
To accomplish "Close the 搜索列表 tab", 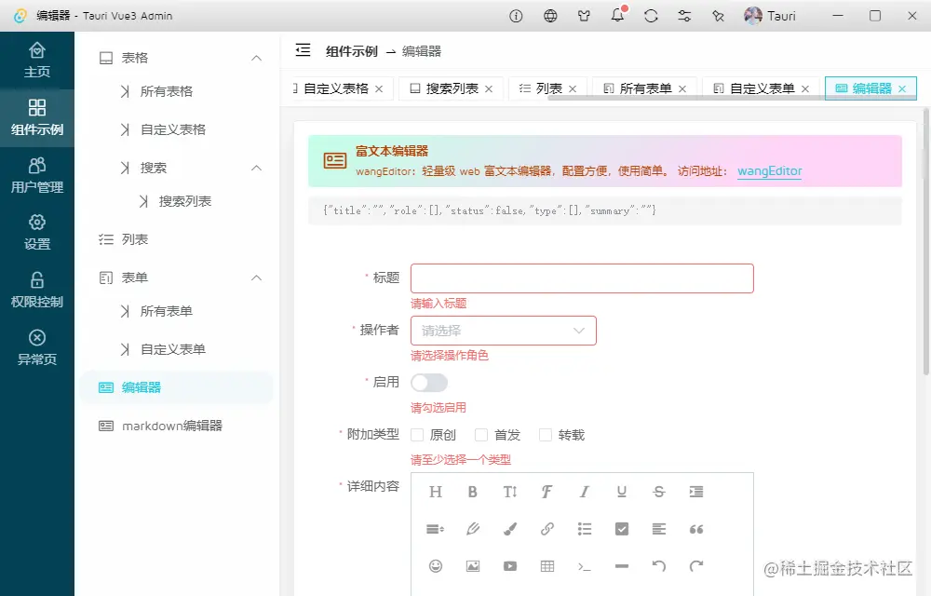I will click(x=489, y=89).
